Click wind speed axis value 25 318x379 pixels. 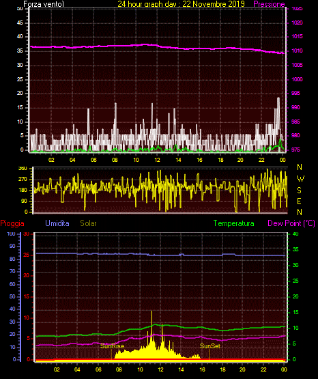coord(20,79)
